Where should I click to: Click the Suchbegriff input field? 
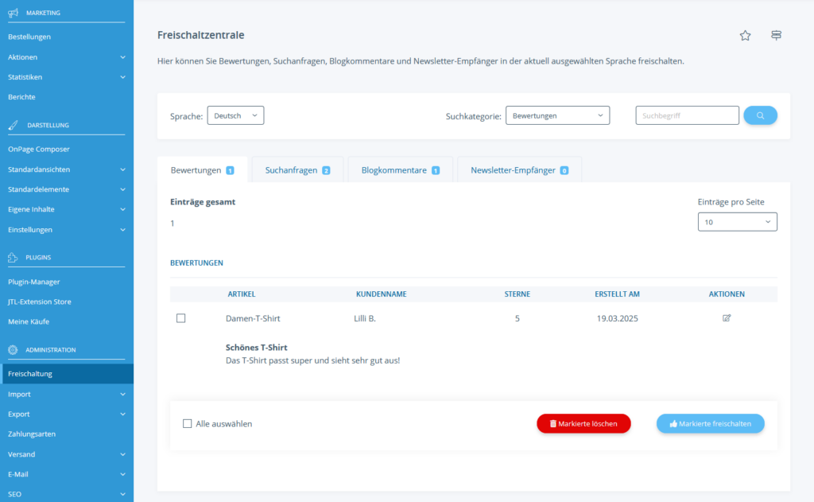687,115
